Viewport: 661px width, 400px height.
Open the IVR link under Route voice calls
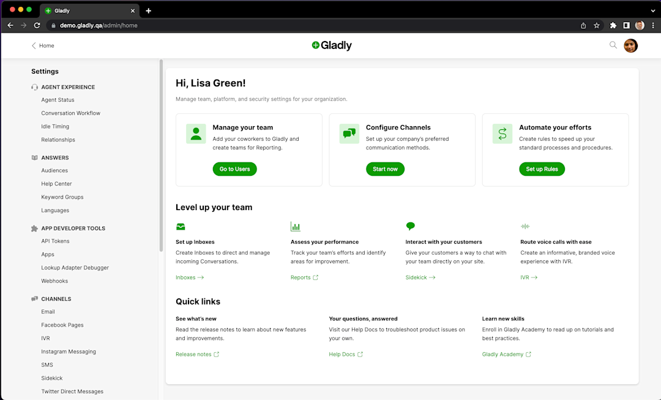529,277
